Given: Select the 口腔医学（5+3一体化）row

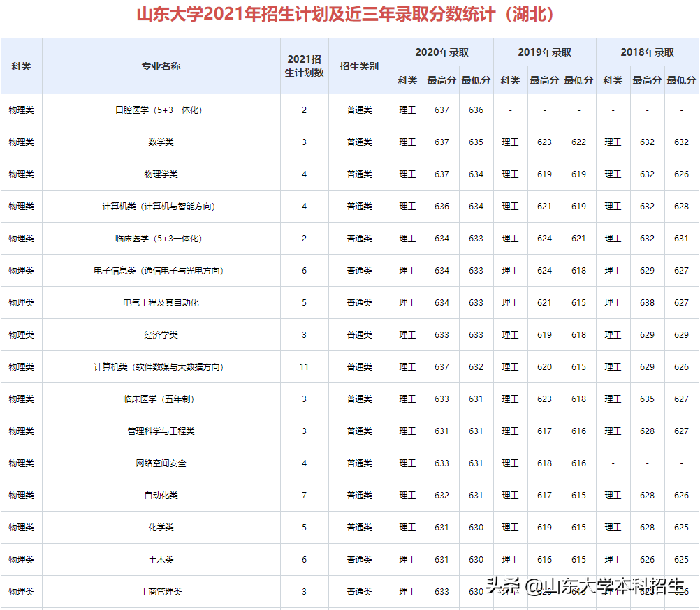Looking at the screenshot, I should [159, 110].
